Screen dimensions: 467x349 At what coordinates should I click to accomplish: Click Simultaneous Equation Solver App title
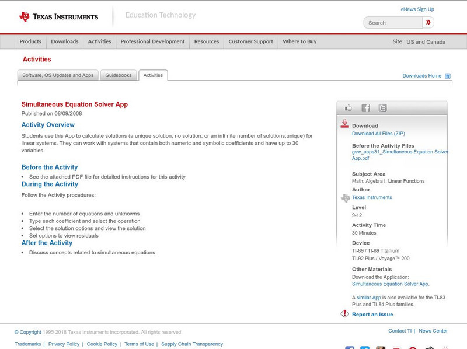(75, 104)
